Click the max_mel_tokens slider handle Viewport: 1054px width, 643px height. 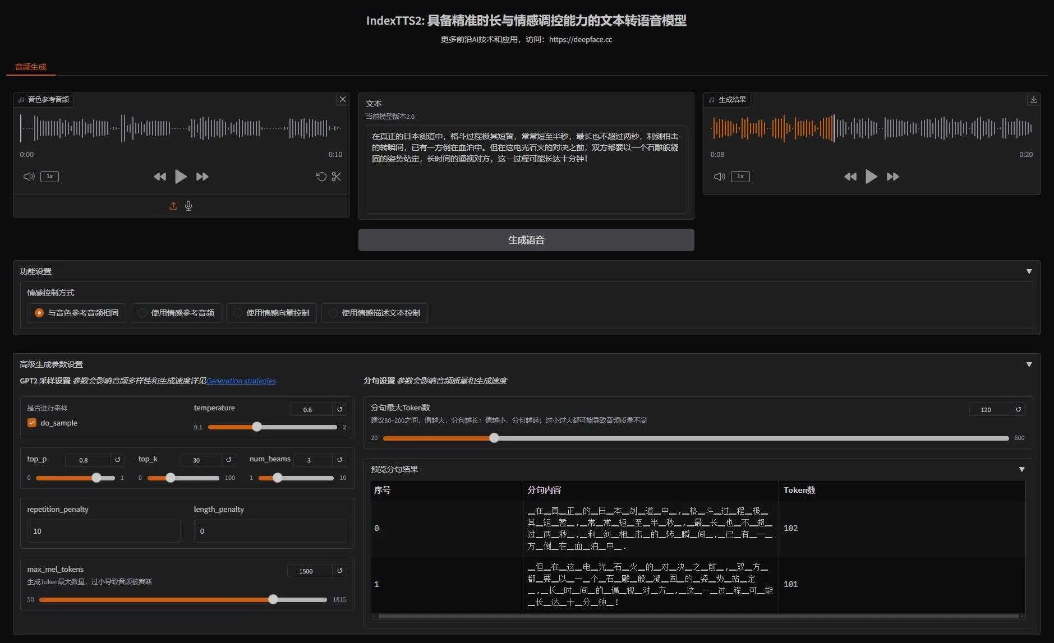pos(273,599)
